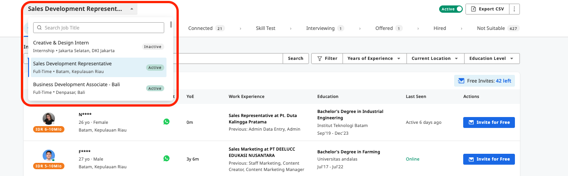
Task: Select Sales Development Representative job entry
Action: pos(97,68)
